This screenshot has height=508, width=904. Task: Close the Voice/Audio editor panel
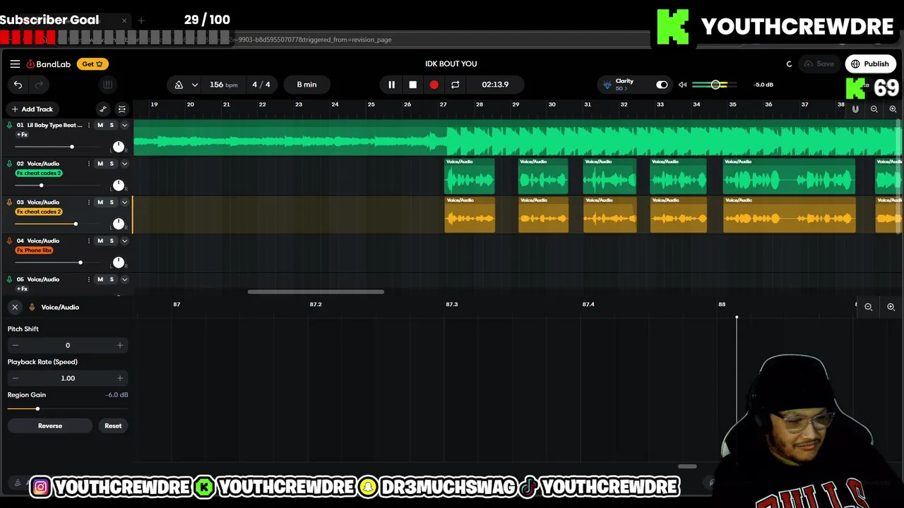[x=15, y=307]
